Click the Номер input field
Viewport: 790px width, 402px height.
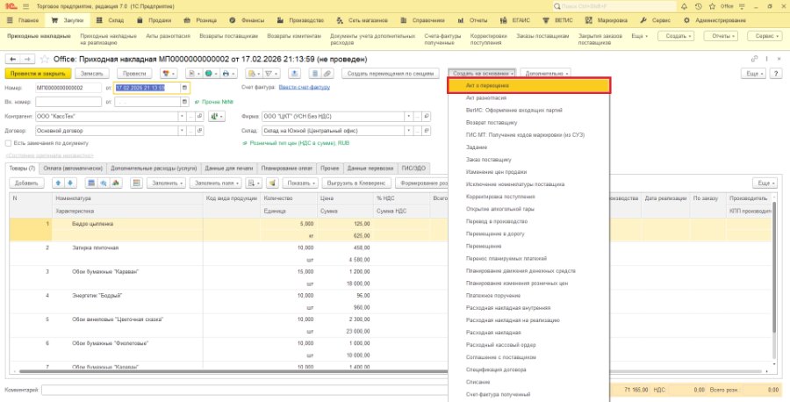pyautogui.click(x=68, y=88)
